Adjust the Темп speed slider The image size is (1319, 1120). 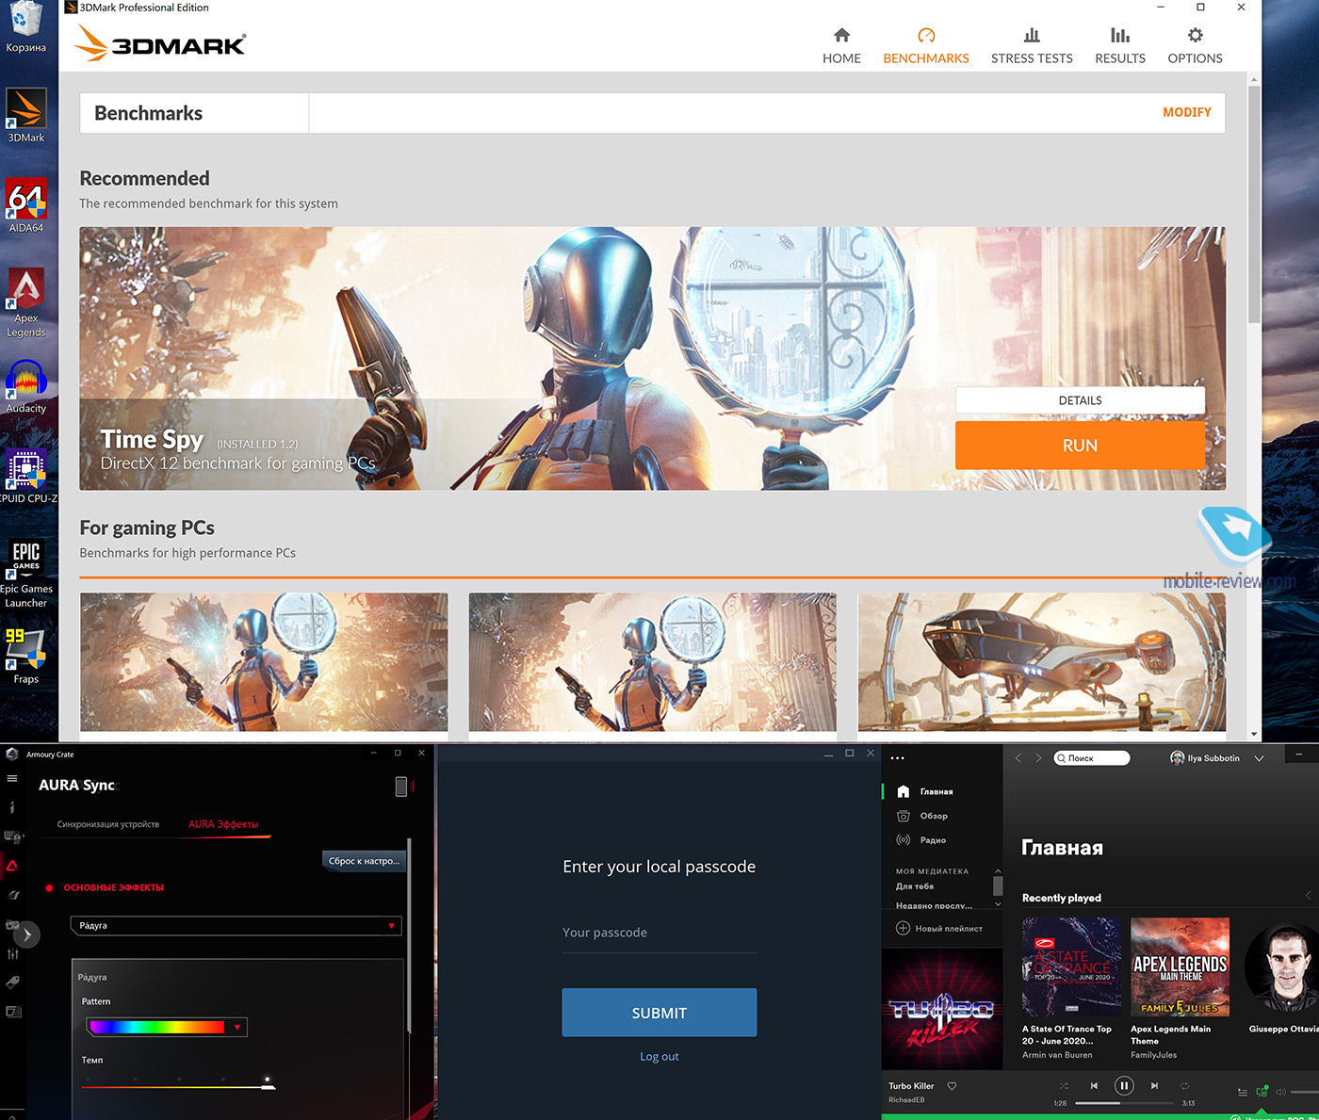pyautogui.click(x=178, y=1085)
